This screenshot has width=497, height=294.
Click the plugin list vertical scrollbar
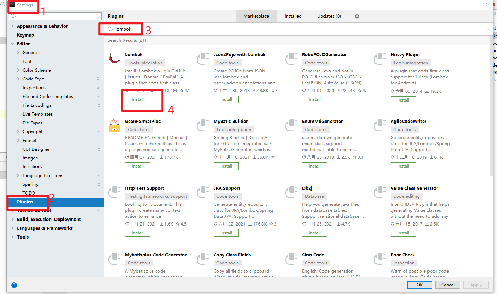(491, 105)
